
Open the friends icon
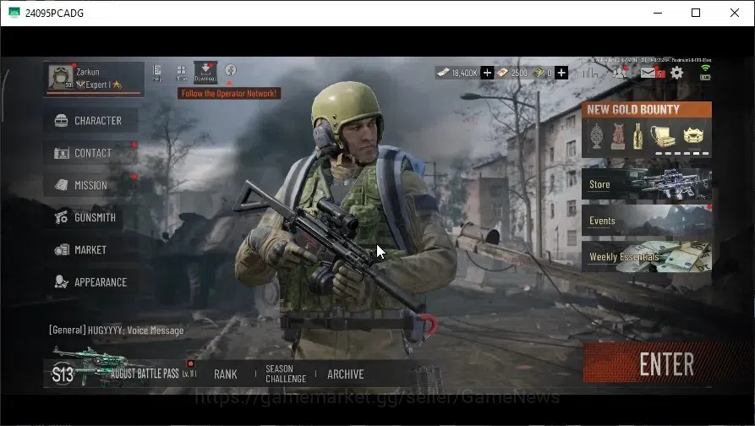coord(619,73)
